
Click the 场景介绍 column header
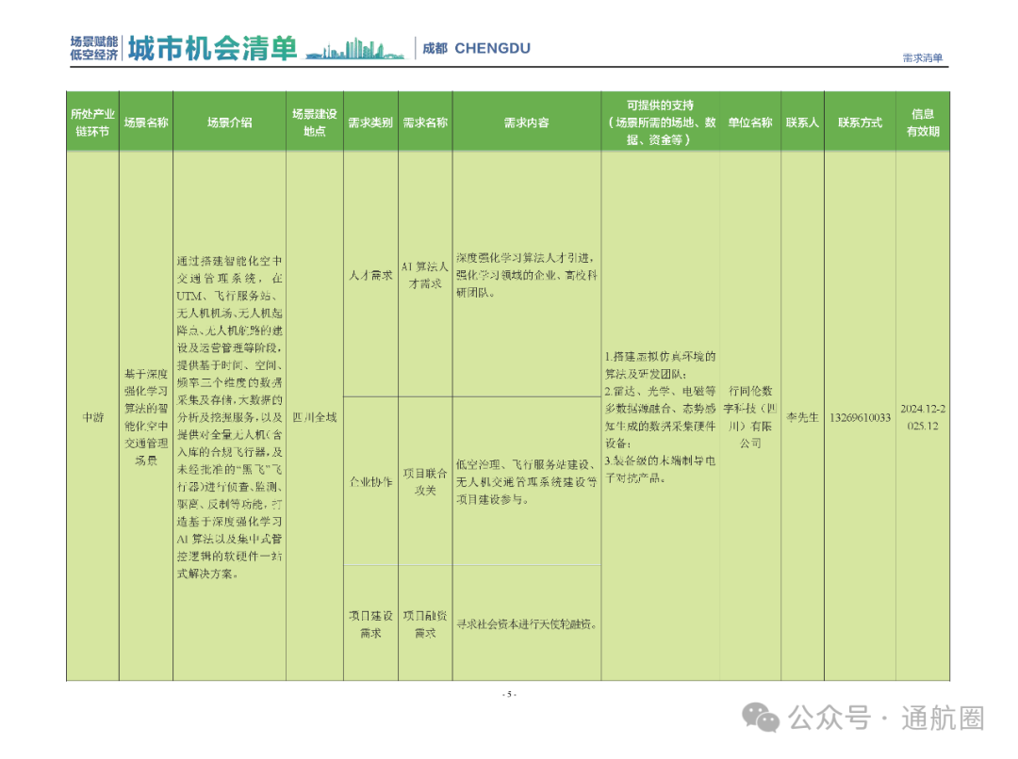pos(229,122)
